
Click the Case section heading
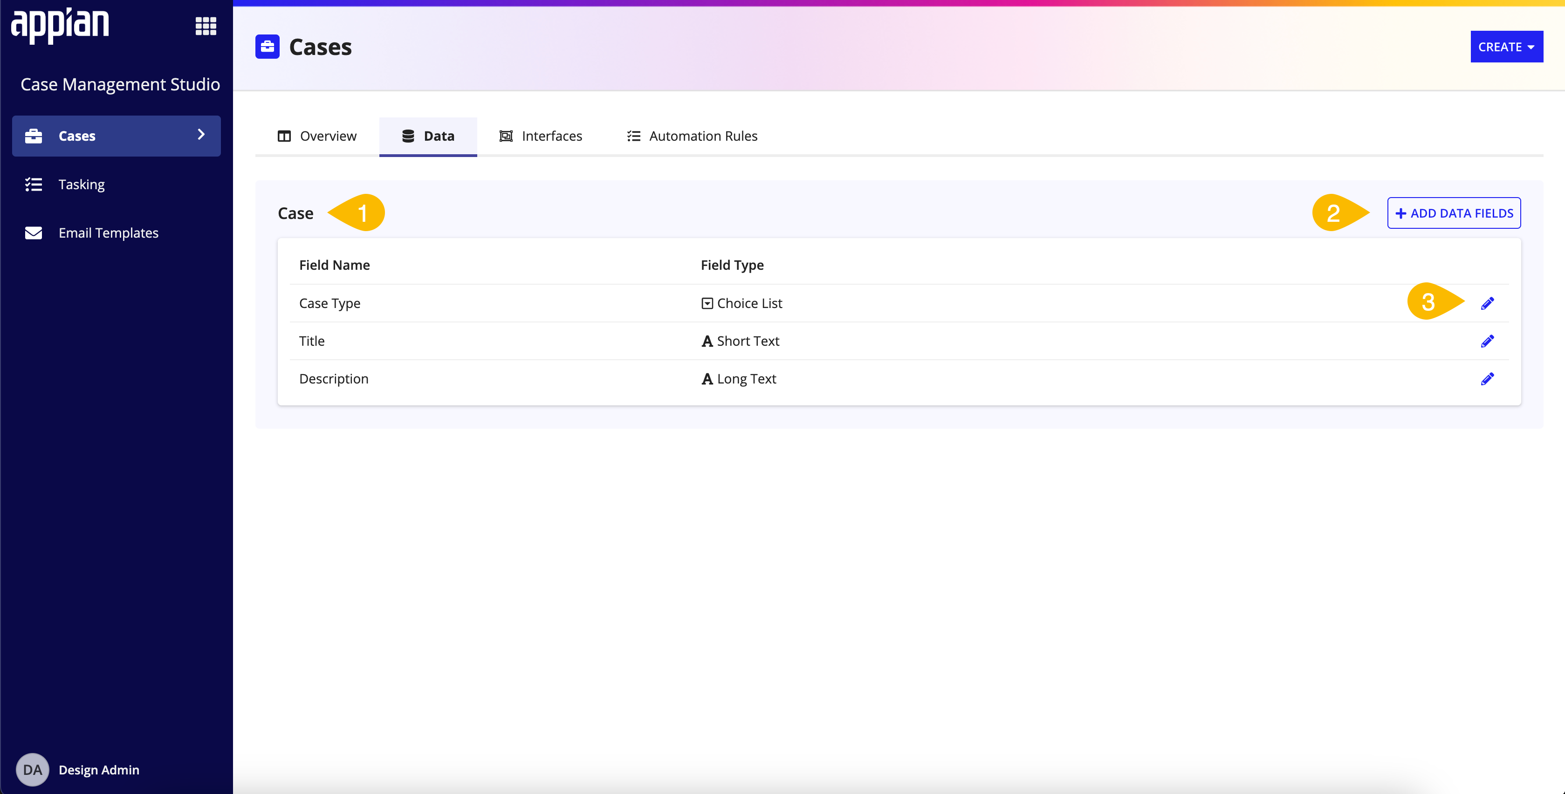pos(295,213)
